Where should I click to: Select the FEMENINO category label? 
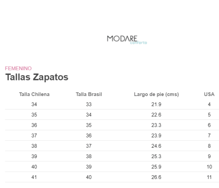(x=18, y=69)
